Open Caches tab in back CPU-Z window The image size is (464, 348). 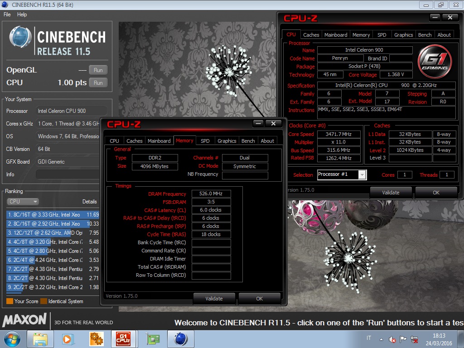click(311, 34)
